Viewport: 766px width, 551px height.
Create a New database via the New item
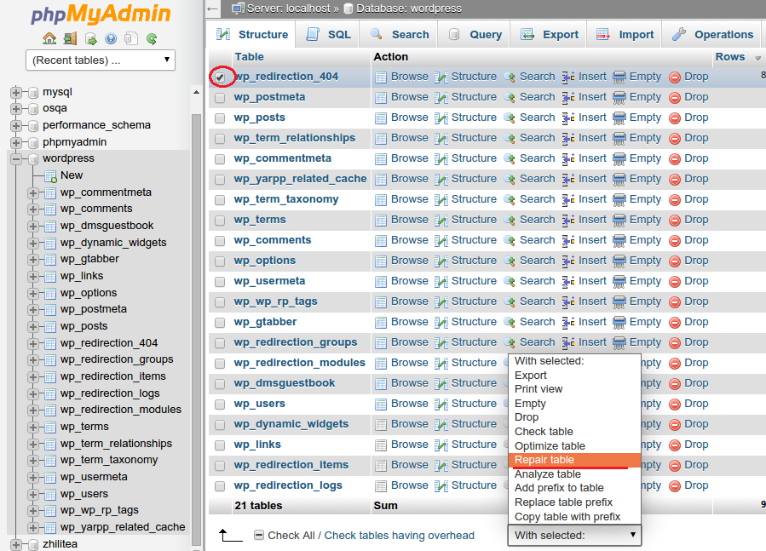pyautogui.click(x=72, y=175)
